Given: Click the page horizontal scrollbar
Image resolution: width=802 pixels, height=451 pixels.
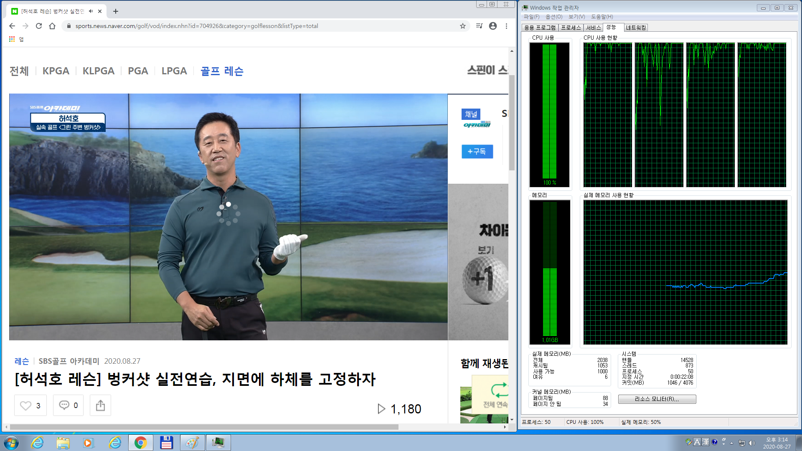Looking at the screenshot, I should (x=204, y=427).
